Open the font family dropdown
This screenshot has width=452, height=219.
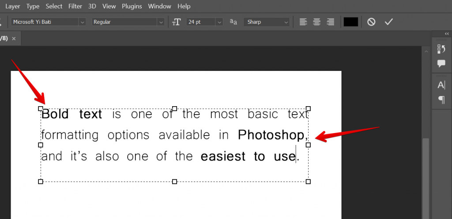click(x=82, y=22)
